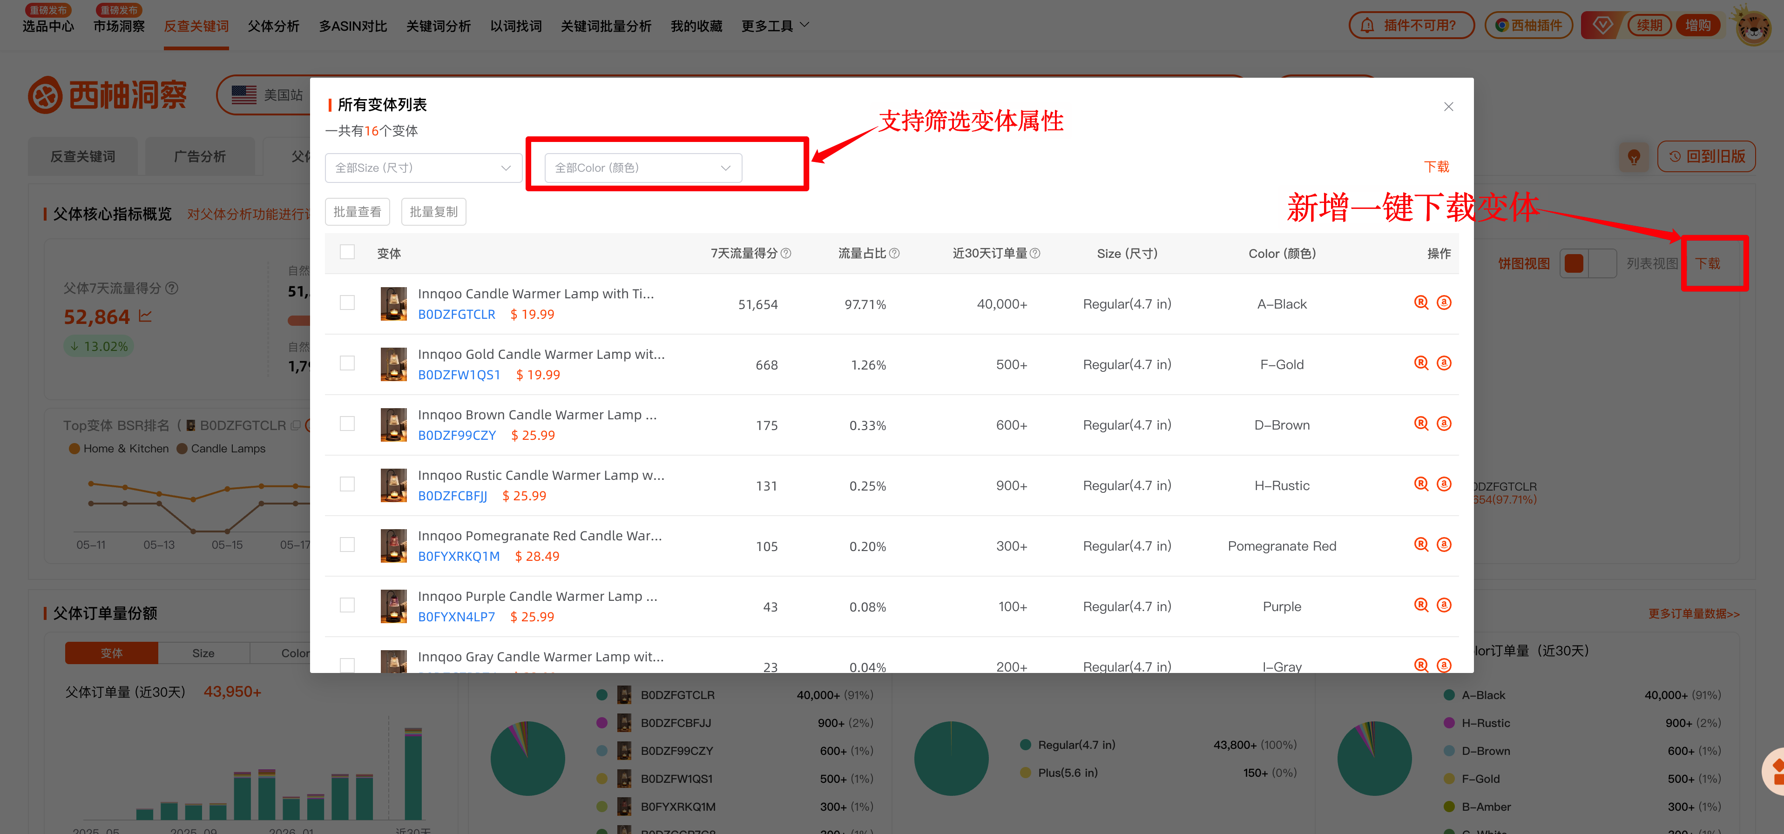Open the 美国站 marketplace selector

267,95
